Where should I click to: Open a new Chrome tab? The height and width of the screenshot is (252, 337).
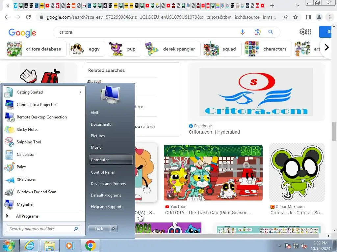coord(272,6)
